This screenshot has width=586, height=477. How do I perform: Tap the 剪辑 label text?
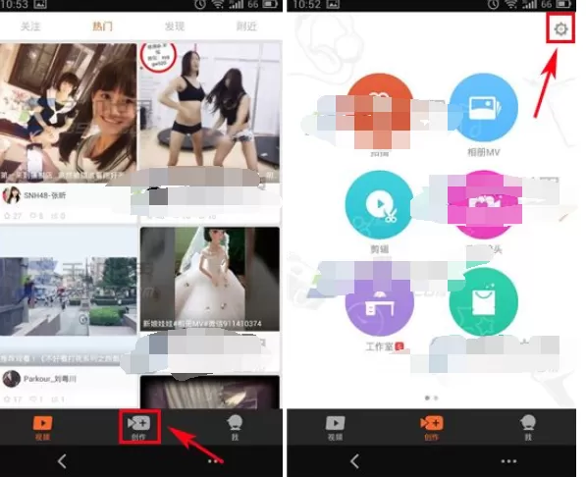coord(379,249)
